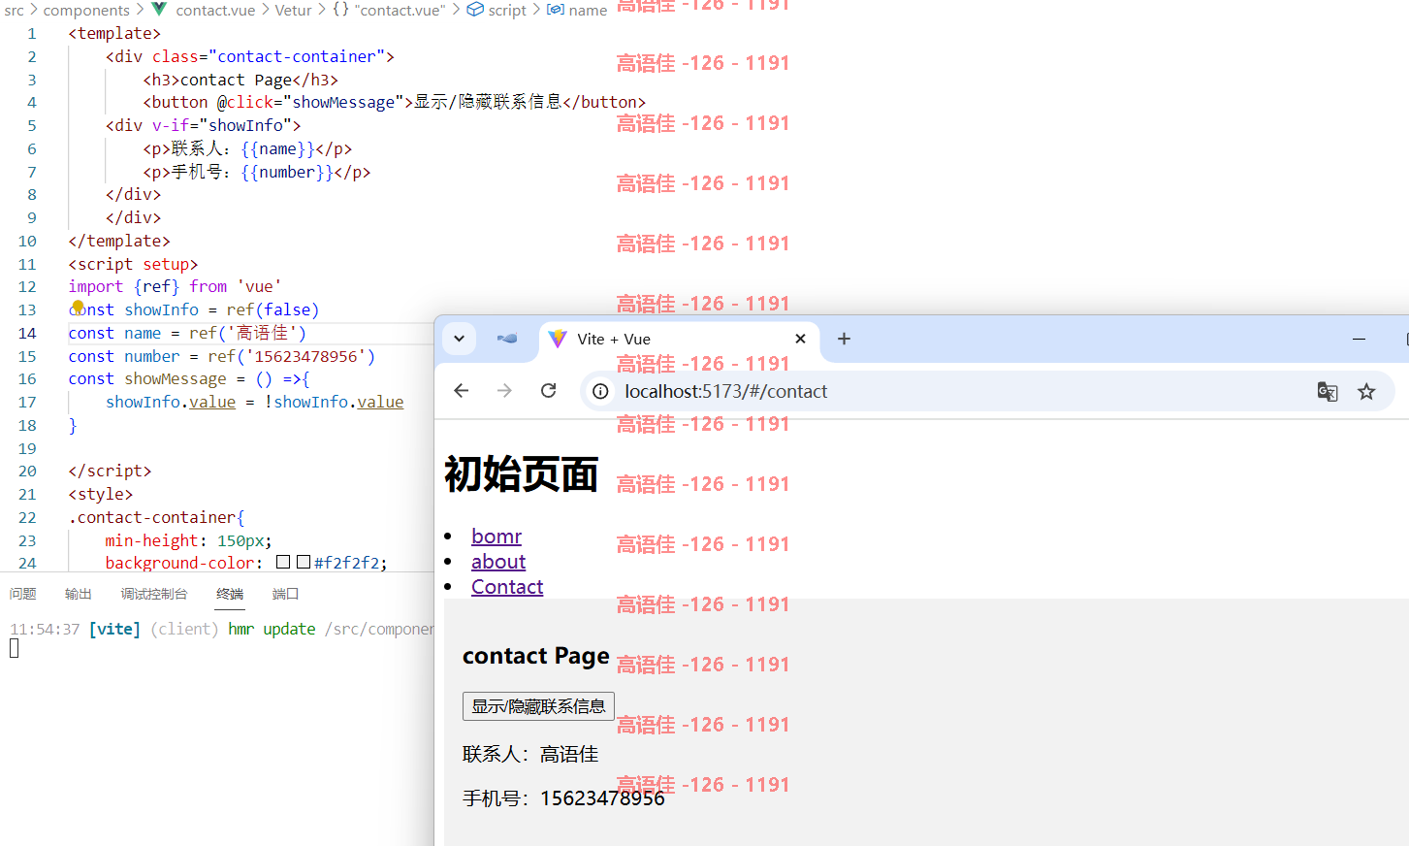
Task: Select the Vite + Vue browser tab
Action: click(679, 339)
